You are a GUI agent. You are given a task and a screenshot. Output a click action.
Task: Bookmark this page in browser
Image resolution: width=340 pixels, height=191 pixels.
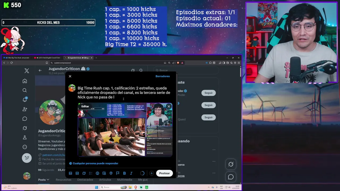point(47,63)
